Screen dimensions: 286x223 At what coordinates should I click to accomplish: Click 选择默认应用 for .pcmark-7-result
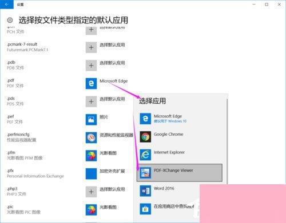112,45
